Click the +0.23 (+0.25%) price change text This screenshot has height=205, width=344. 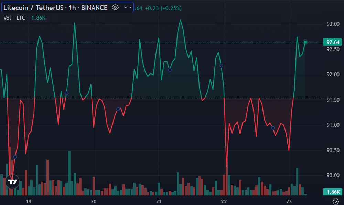(x=163, y=8)
